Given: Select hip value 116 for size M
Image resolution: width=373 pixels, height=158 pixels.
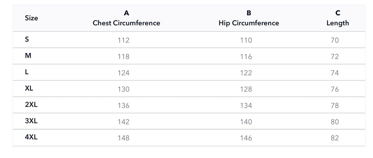Looking at the screenshot, I should tap(246, 57).
